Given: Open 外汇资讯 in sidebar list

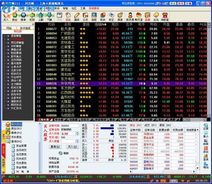Looking at the screenshot, I should click(16, 108).
